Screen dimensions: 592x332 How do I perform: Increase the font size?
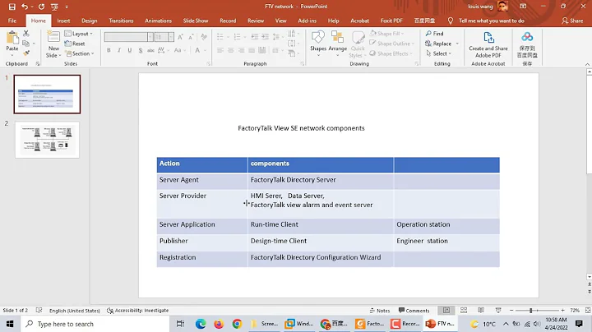click(x=180, y=37)
